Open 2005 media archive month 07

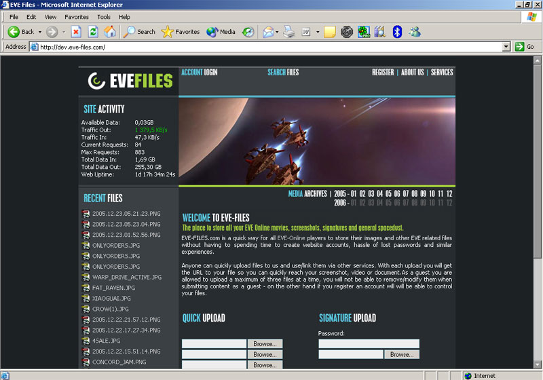[x=405, y=193]
